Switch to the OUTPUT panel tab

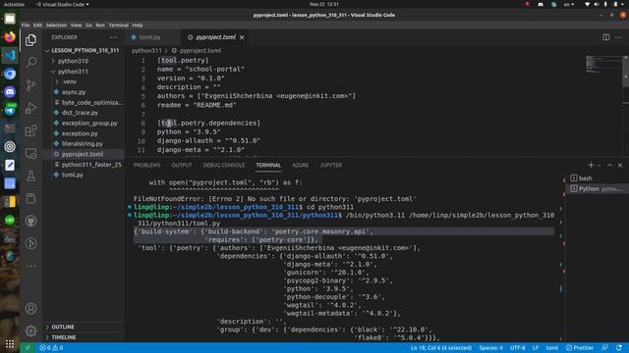[181, 165]
